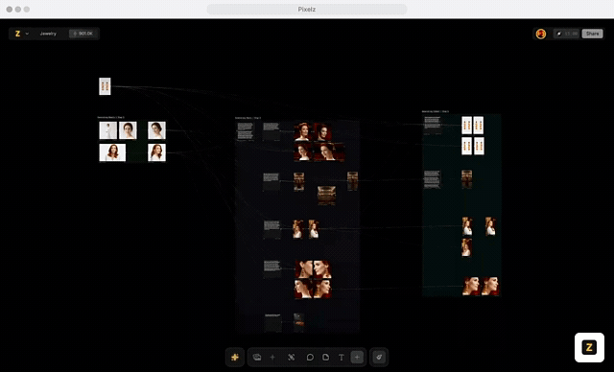This screenshot has height=372, width=614.
Task: Open the 901.0K credits indicator
Action: tap(83, 34)
